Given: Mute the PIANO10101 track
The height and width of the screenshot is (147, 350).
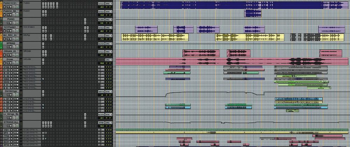Looking at the screenshot, I should click(10, 7).
